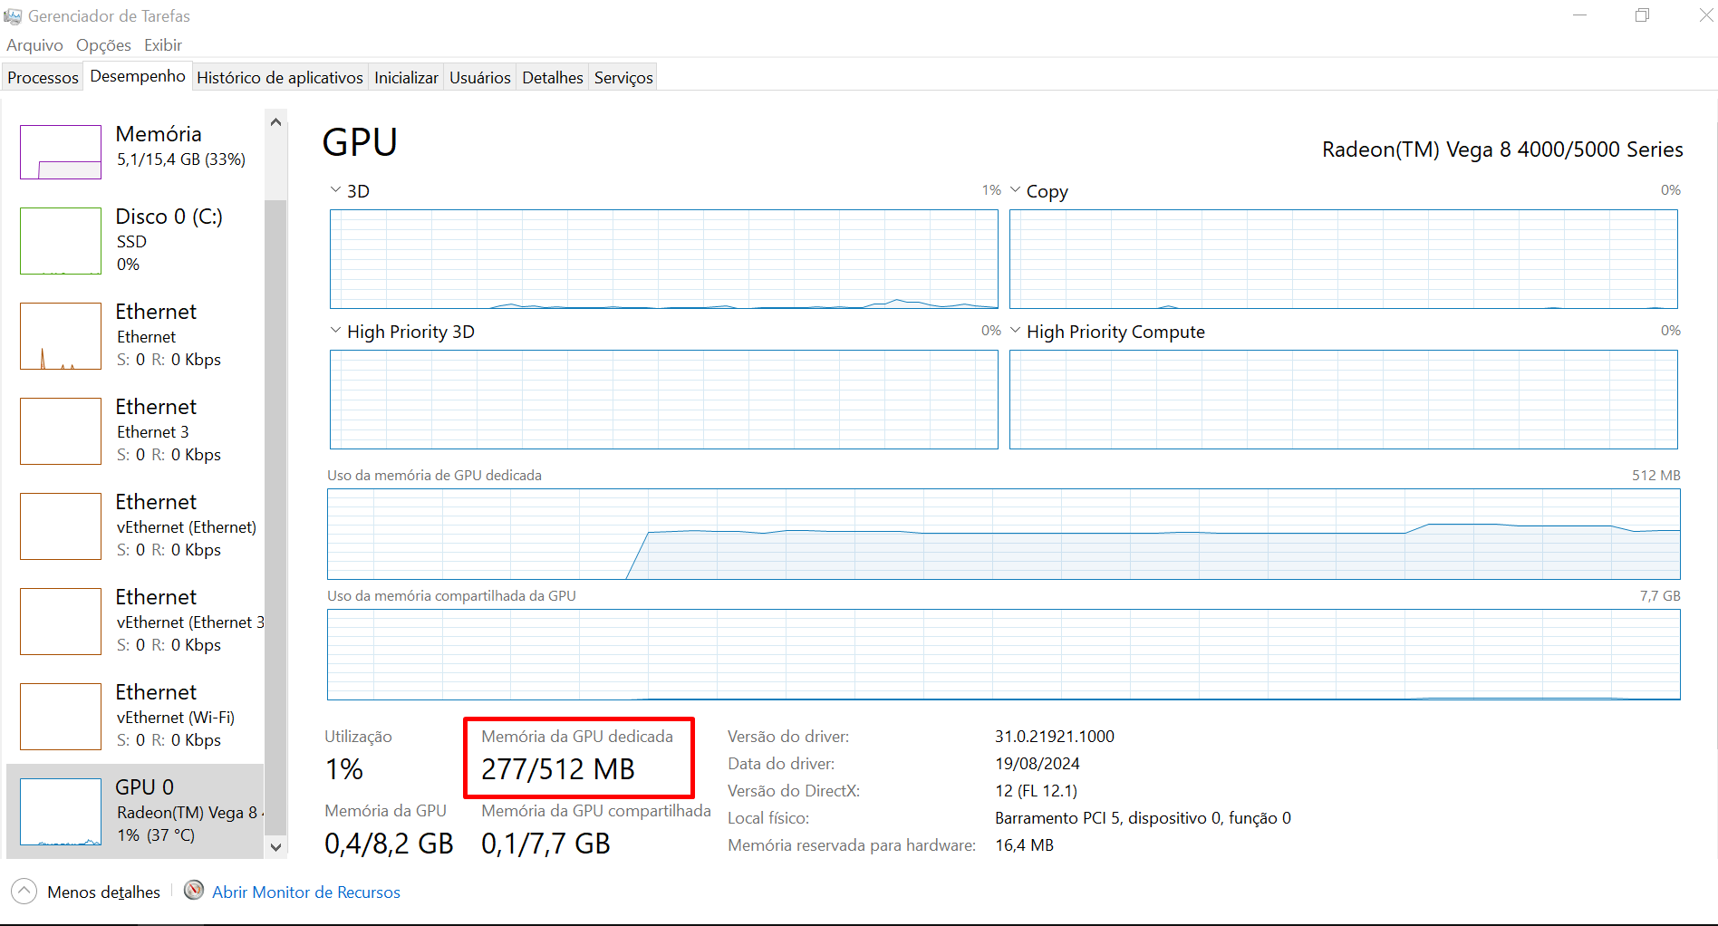
Task: Open the Exibir menu
Action: (163, 45)
